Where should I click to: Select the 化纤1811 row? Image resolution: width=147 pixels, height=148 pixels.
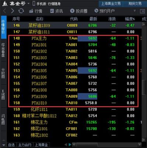[74, 110]
